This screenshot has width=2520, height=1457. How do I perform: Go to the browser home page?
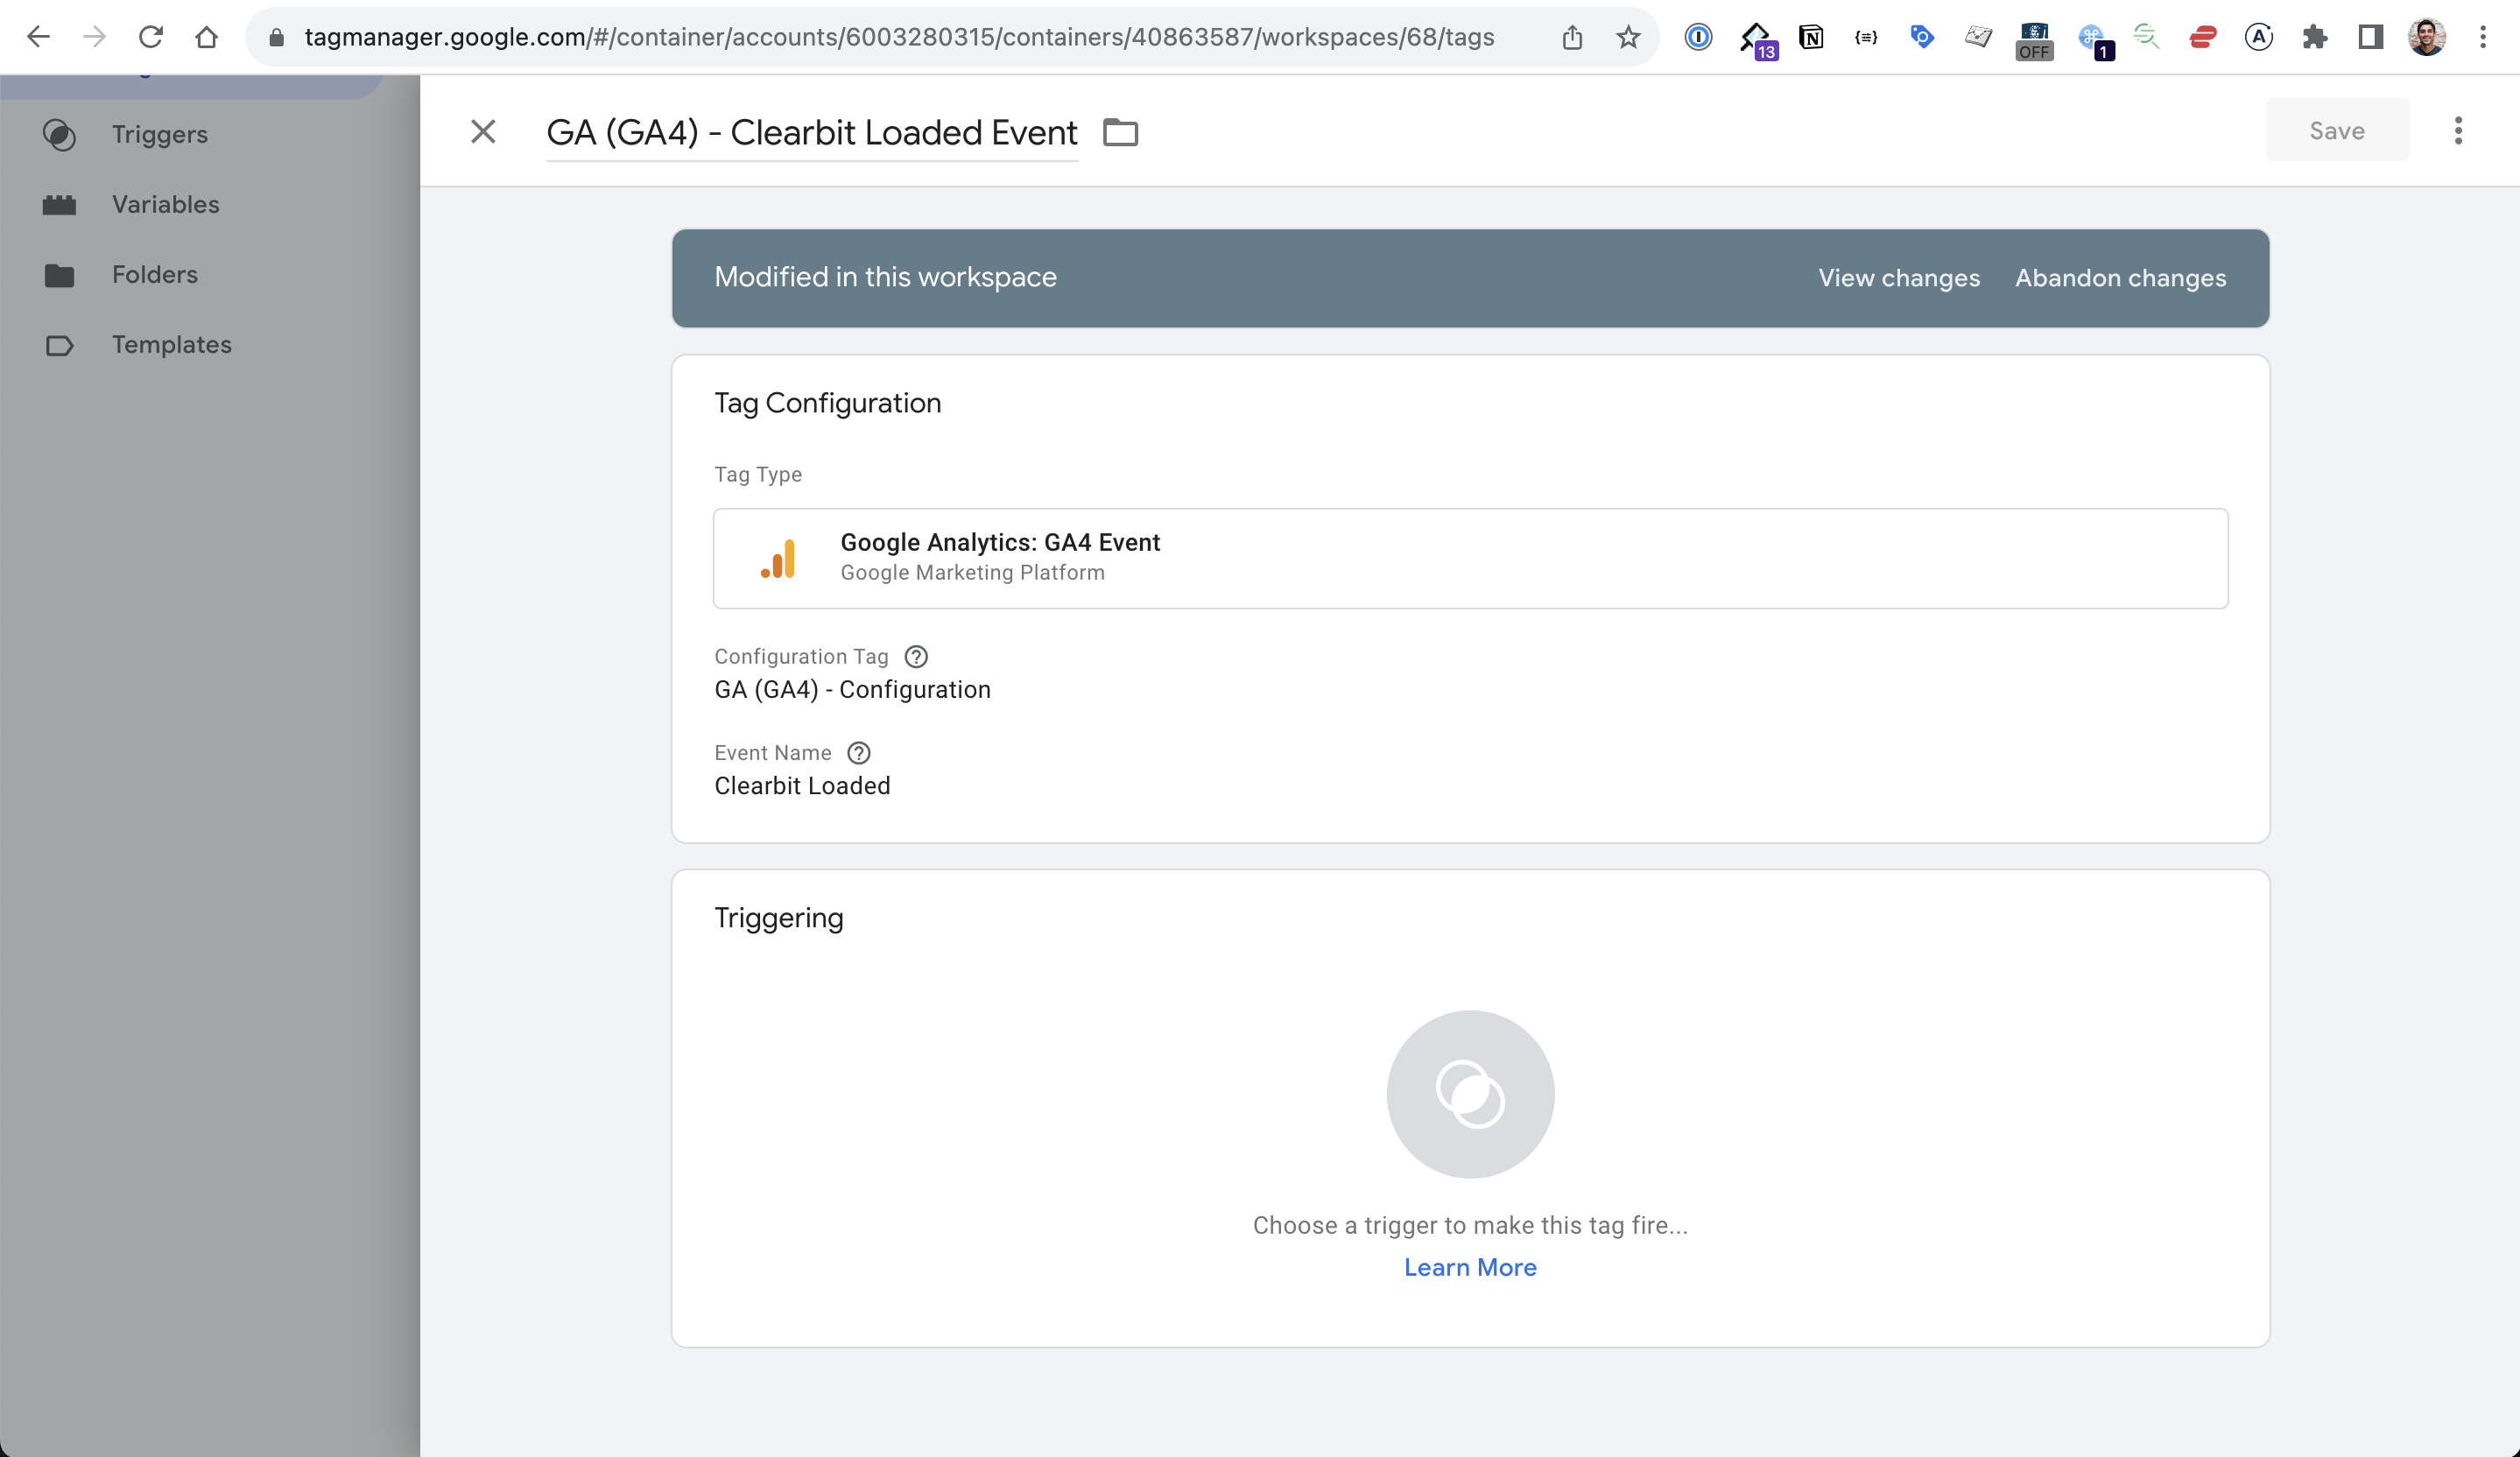(x=206, y=37)
